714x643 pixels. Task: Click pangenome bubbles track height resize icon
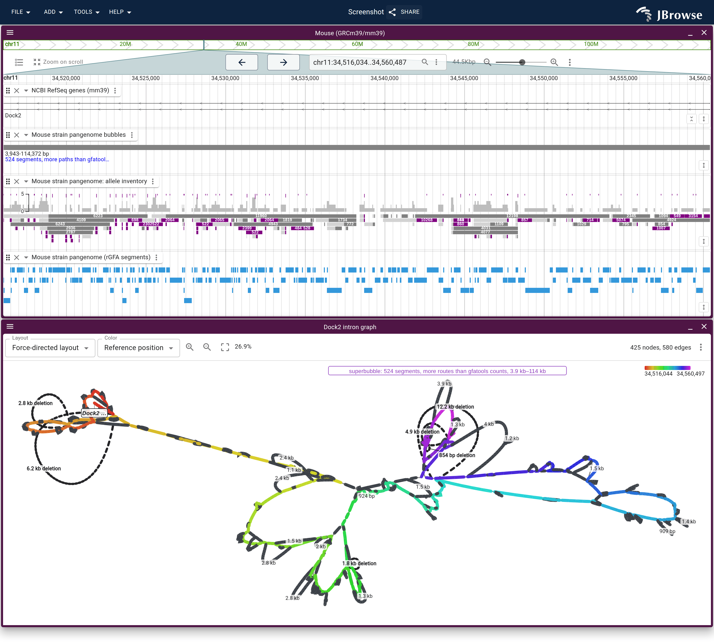(703, 165)
